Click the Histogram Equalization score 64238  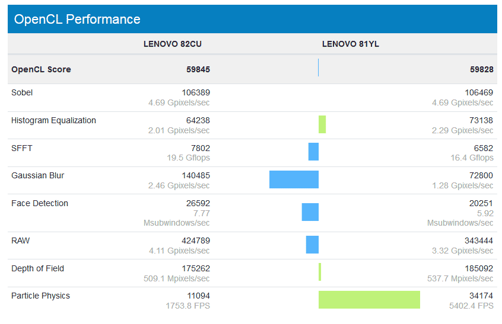198,120
